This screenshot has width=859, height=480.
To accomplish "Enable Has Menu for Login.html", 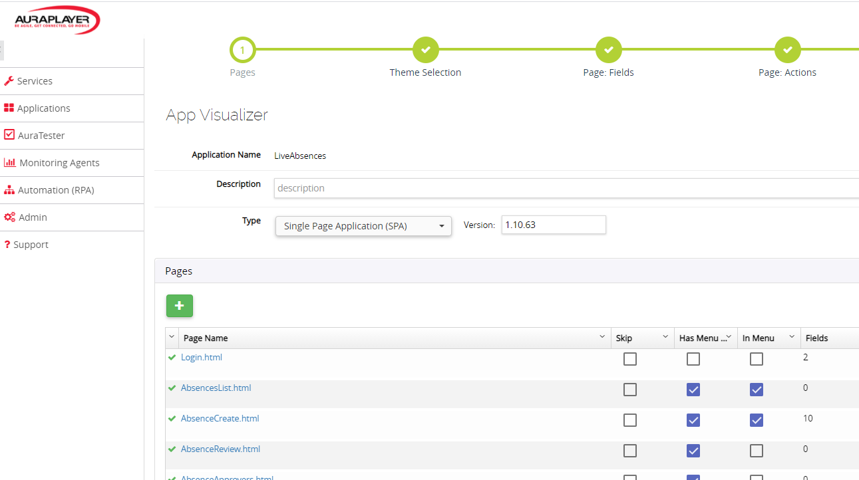I will [x=693, y=359].
